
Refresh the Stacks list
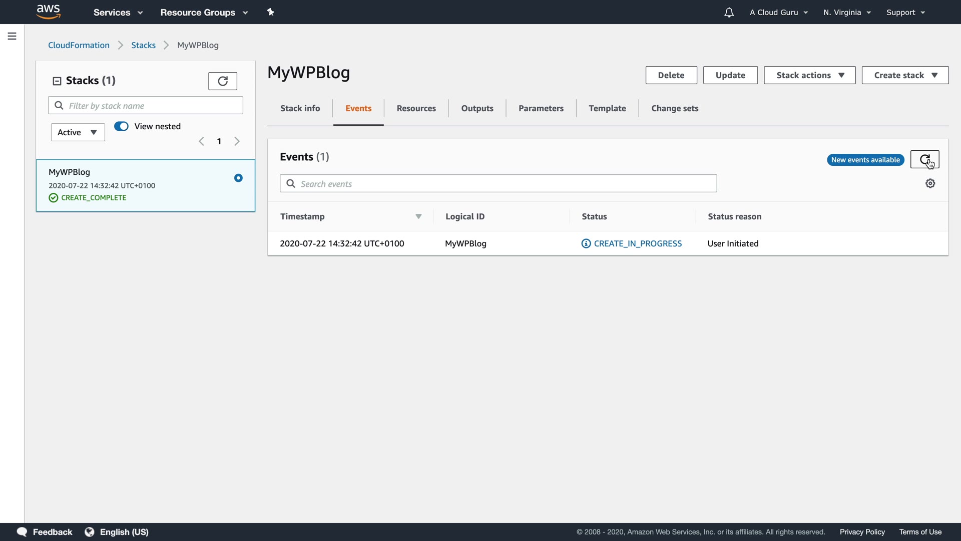[222, 81]
